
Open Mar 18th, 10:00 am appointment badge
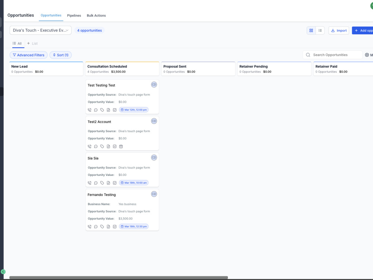(x=134, y=183)
